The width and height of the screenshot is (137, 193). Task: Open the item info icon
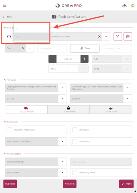(9, 36)
